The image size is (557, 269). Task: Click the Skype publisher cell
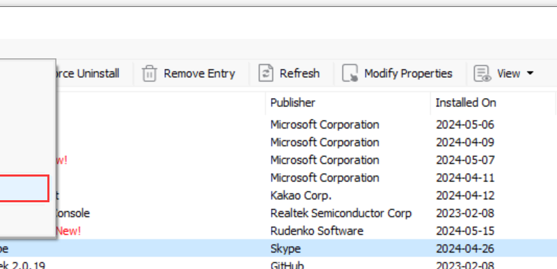[x=285, y=249]
